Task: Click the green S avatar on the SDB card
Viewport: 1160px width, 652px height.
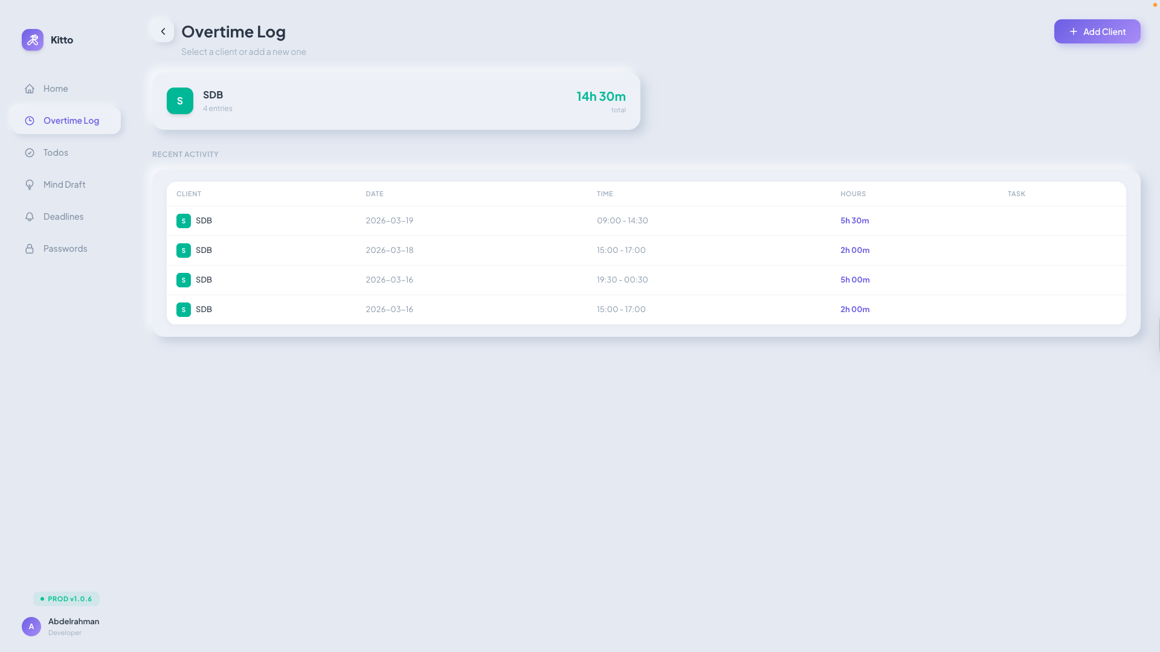Action: click(179, 101)
